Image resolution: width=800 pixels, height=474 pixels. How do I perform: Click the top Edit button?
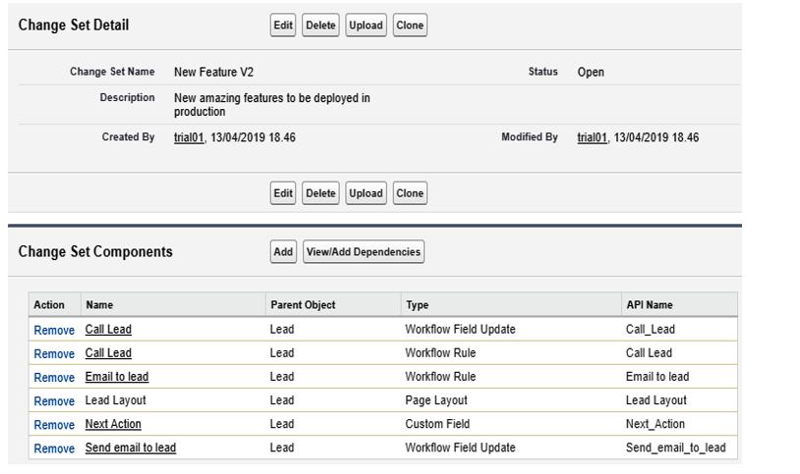point(283,25)
